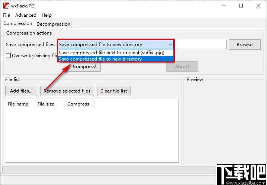The width and height of the screenshot is (267, 185).
Task: Switch to the Compression tab
Action: tap(18, 23)
